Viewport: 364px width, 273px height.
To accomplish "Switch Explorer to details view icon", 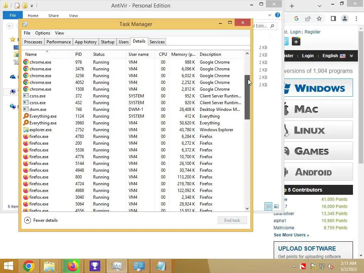I will coord(268,206).
